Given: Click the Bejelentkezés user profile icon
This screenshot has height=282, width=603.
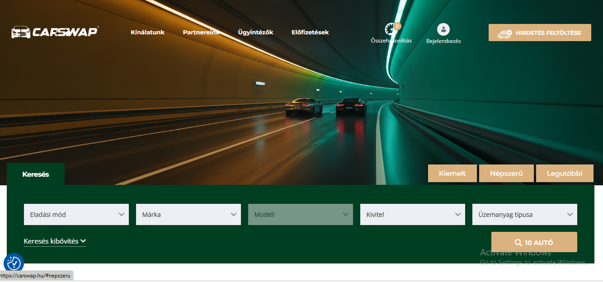Looking at the screenshot, I should click(x=443, y=30).
